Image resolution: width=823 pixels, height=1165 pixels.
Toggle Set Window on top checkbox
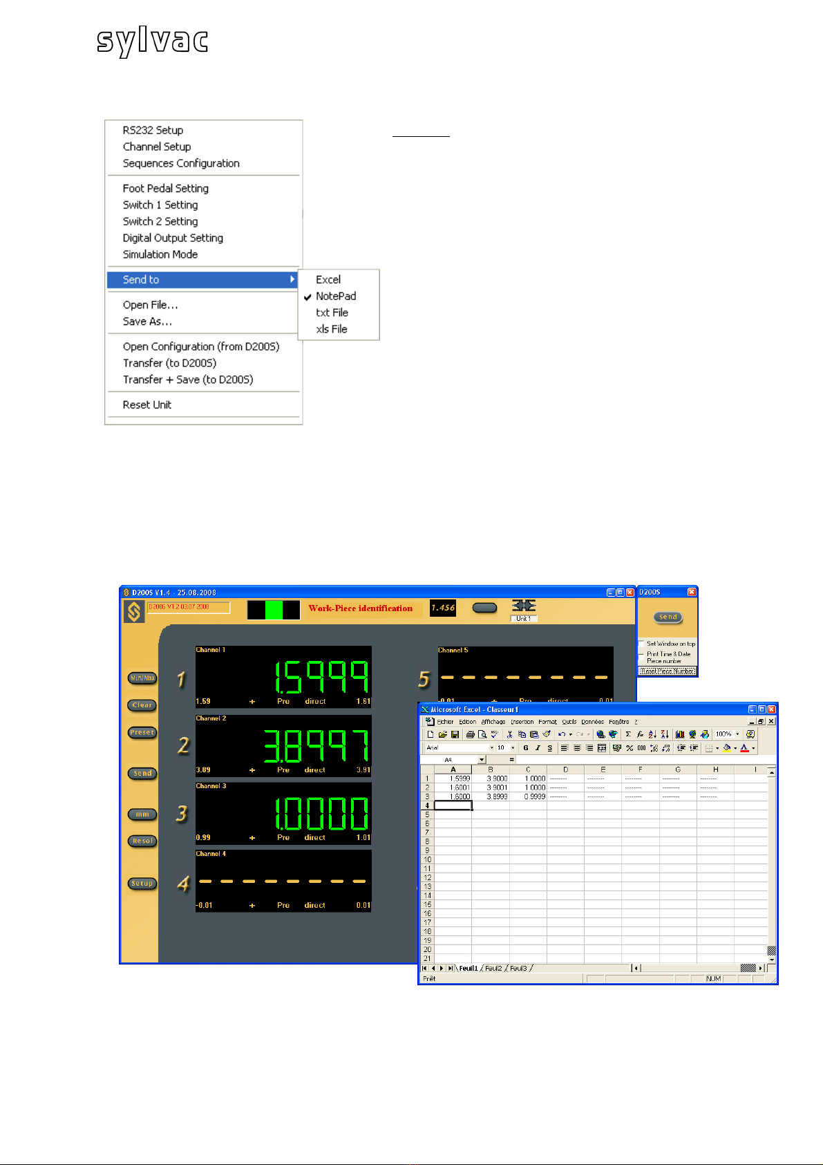[x=641, y=643]
